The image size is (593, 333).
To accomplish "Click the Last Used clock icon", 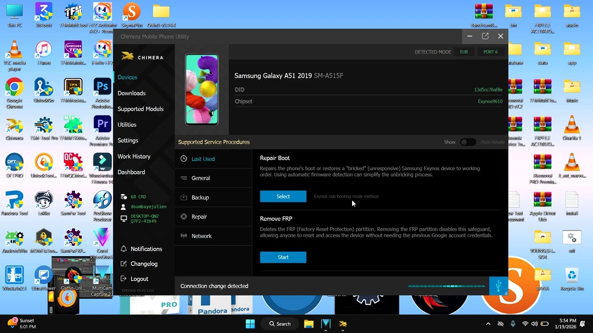I will (183, 159).
